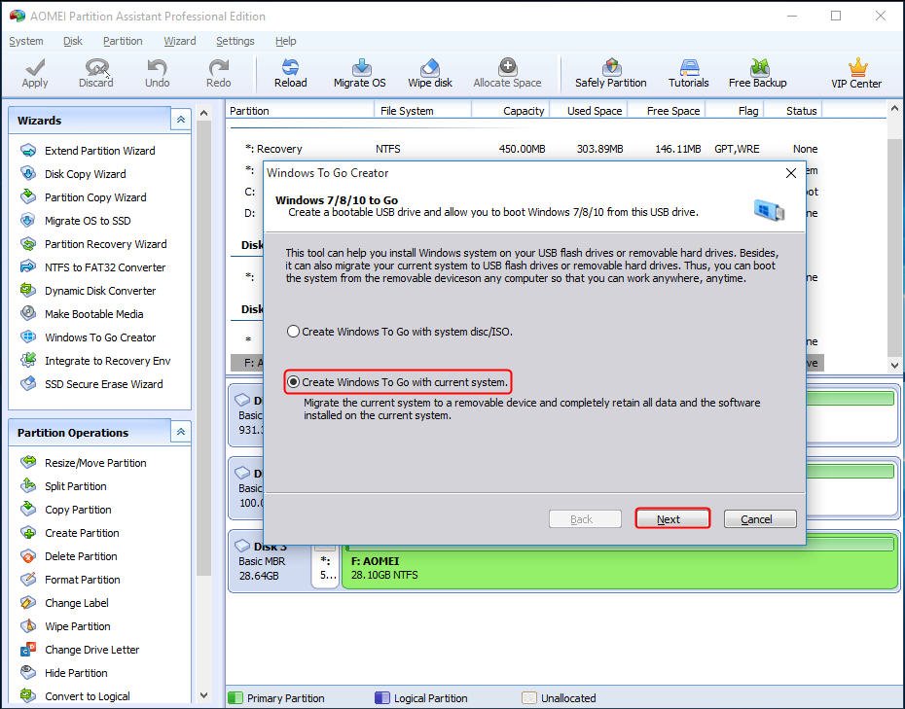Click the Flag column header
Viewport: 905px width, 709px height.
[735, 110]
